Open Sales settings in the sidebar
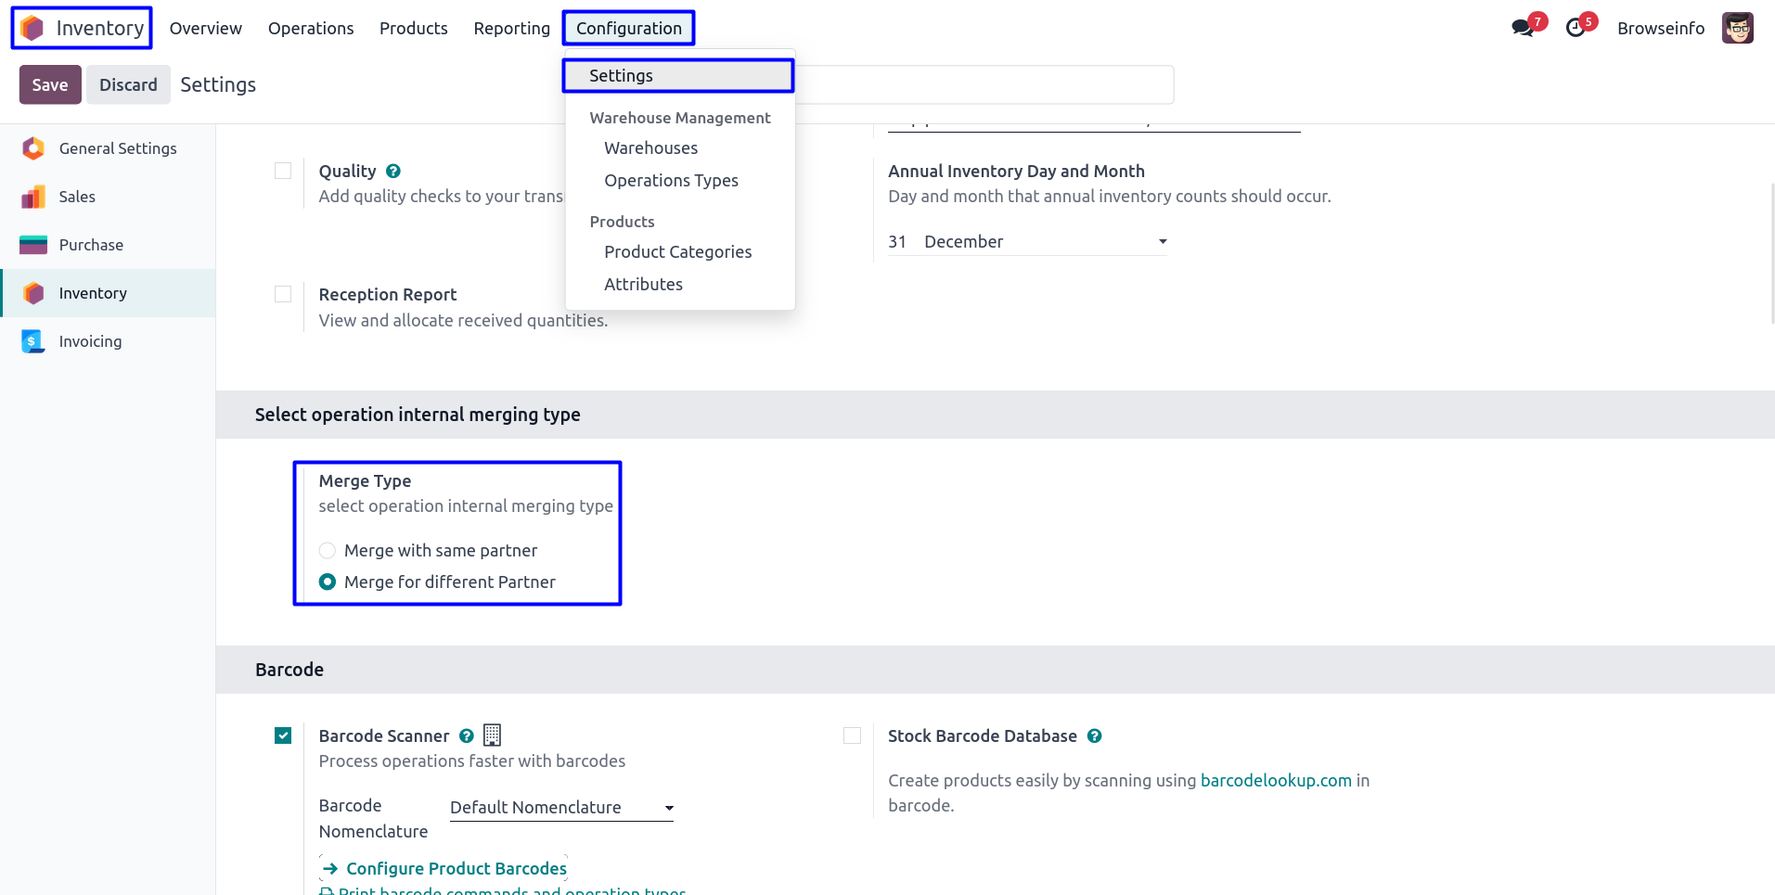This screenshot has height=895, width=1775. (77, 197)
